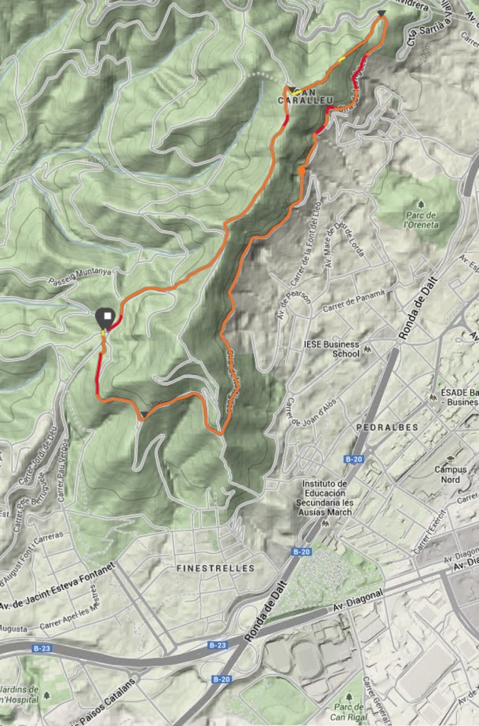Click the Ausiàs March school marker icon
This screenshot has height=726, width=479.
pyautogui.click(x=325, y=523)
